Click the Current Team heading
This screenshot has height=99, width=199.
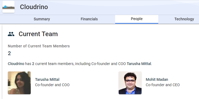click(x=38, y=34)
